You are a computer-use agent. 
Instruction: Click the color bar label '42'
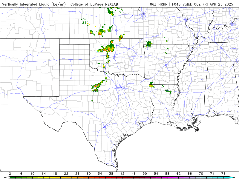click(122, 174)
